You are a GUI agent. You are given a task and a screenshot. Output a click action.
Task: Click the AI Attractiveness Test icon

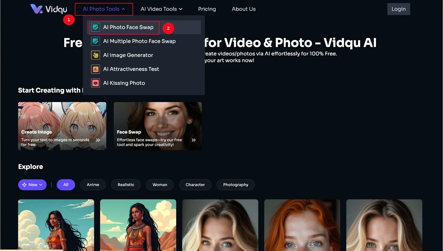(x=96, y=69)
